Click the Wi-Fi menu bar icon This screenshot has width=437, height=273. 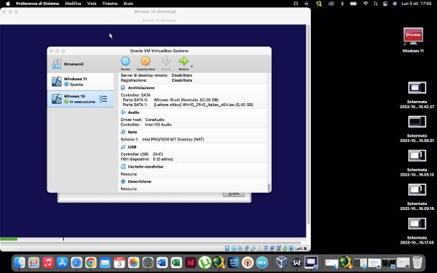tap(365, 4)
